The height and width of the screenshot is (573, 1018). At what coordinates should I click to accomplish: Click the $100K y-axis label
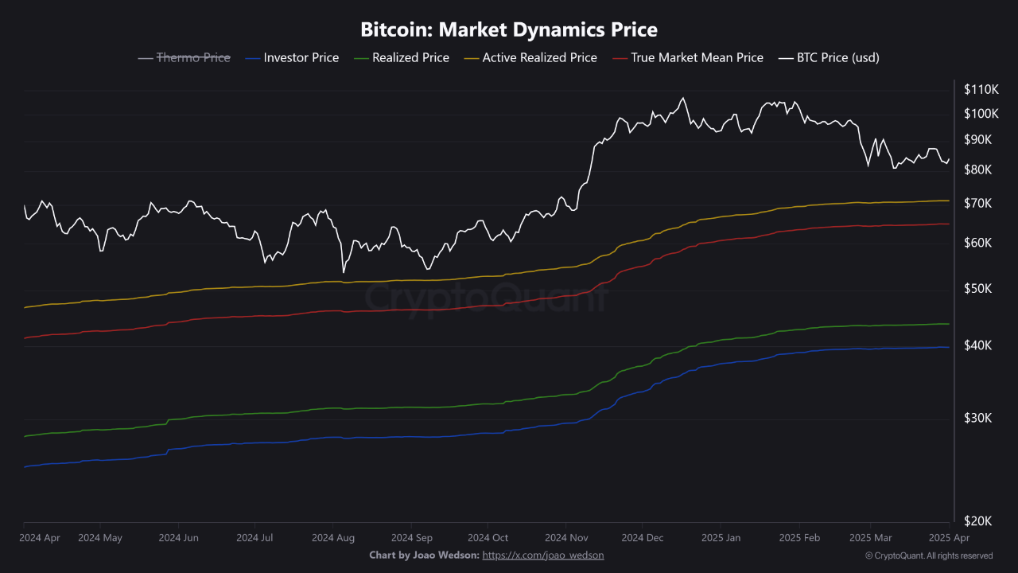981,114
